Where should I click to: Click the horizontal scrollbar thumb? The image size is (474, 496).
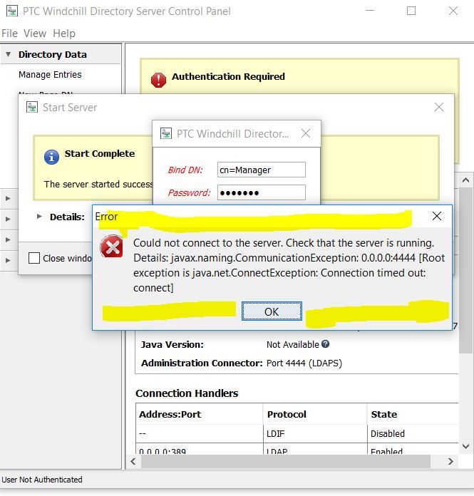point(285,462)
